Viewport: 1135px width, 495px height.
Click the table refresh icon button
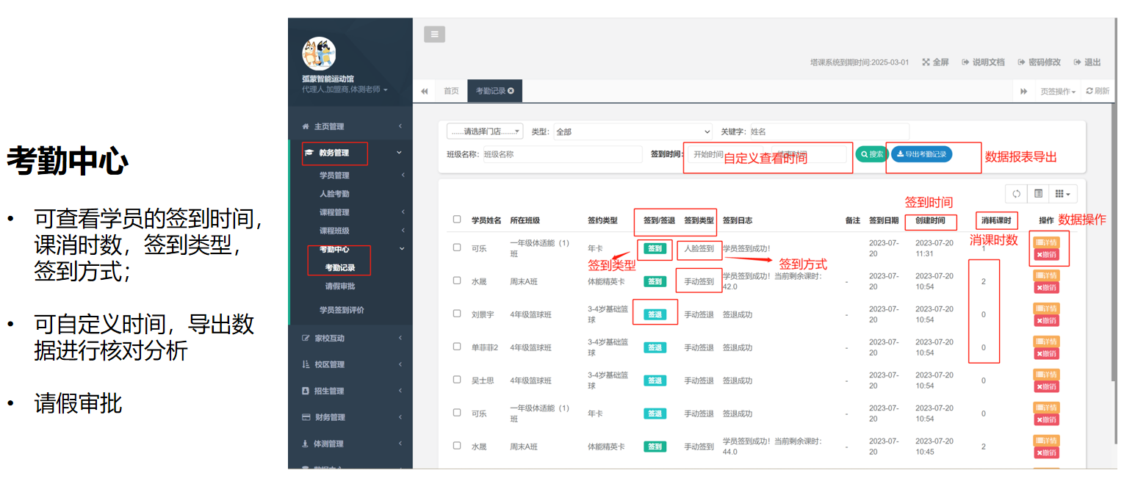(x=1017, y=194)
